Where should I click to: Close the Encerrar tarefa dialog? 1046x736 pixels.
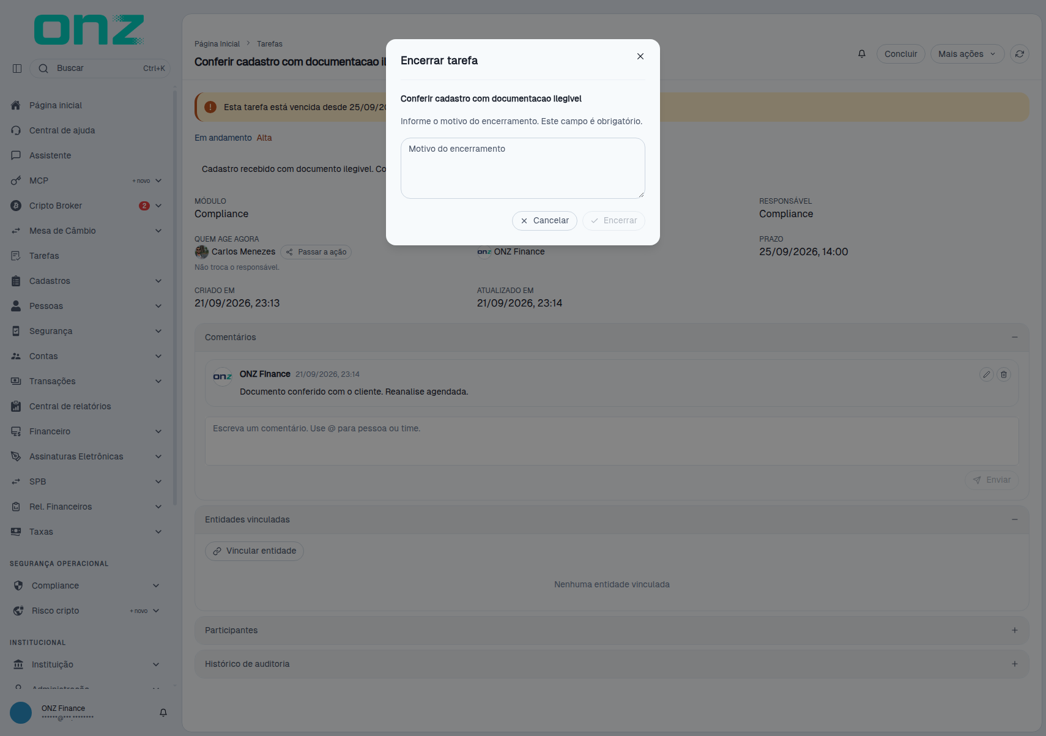pos(640,56)
